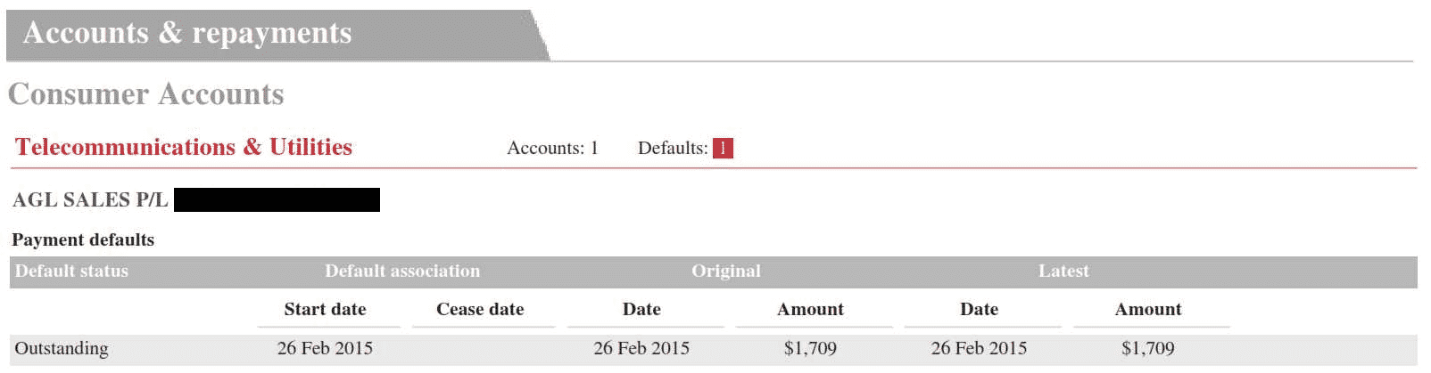Click the Original column group header
Screen dimensions: 1431x373
click(726, 272)
